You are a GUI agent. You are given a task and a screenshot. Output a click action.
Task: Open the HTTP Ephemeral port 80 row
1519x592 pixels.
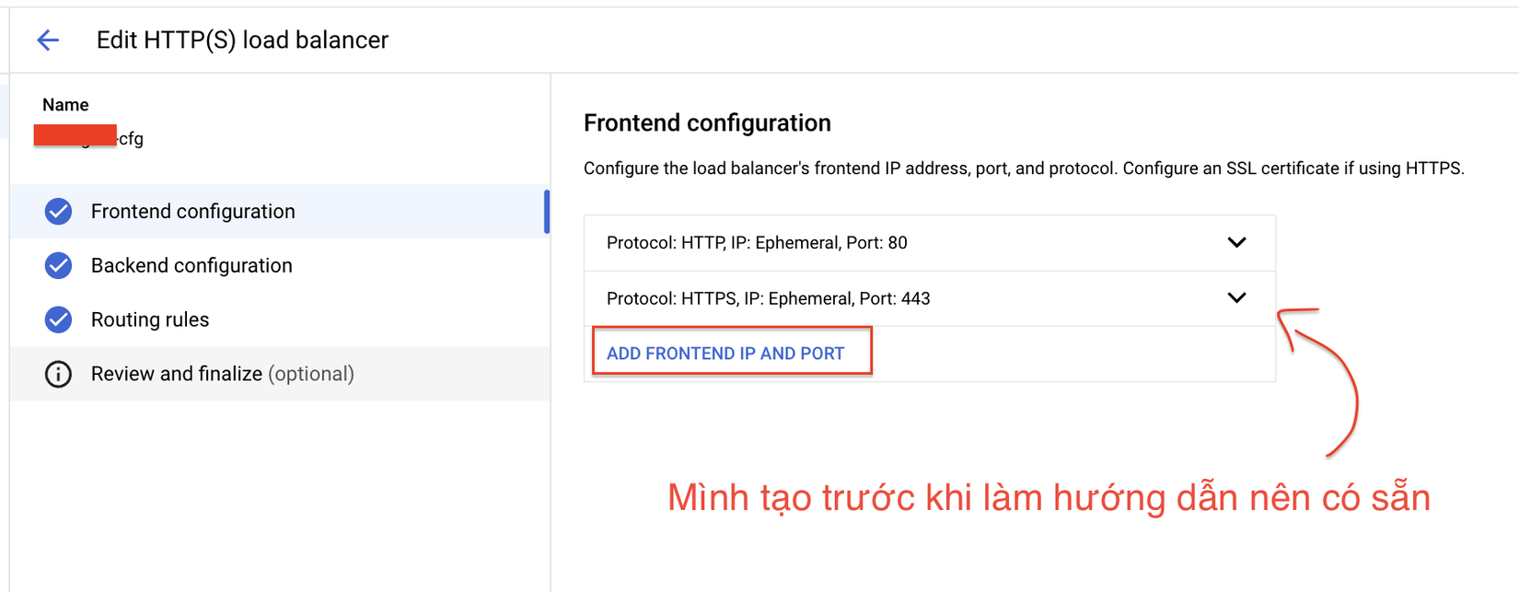point(757,243)
